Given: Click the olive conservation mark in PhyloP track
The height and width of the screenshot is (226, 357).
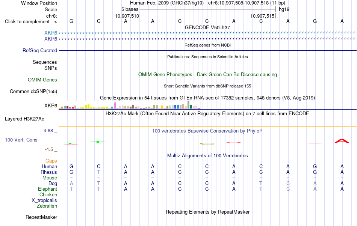Looking at the screenshot, I should click(207, 144).
